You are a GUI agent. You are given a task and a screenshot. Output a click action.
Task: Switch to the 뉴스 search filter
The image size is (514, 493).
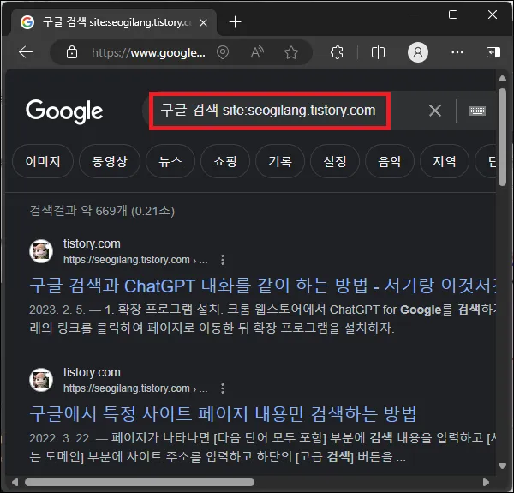click(x=170, y=161)
